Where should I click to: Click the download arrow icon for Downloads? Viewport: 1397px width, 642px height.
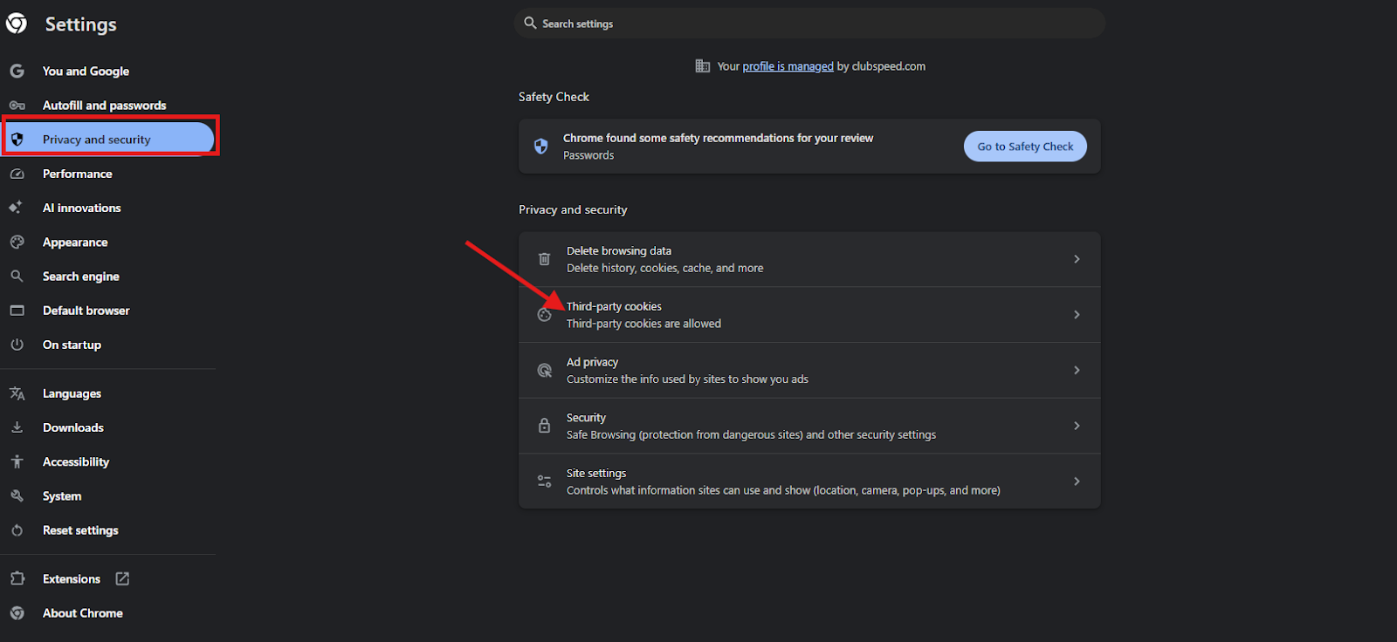tap(17, 427)
